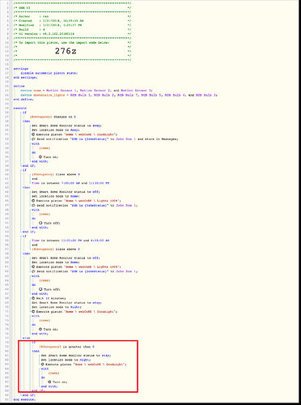Click 'Set location mode to Home' on line 60
Viewport: 301px width, 405px height.
tap(56, 262)
